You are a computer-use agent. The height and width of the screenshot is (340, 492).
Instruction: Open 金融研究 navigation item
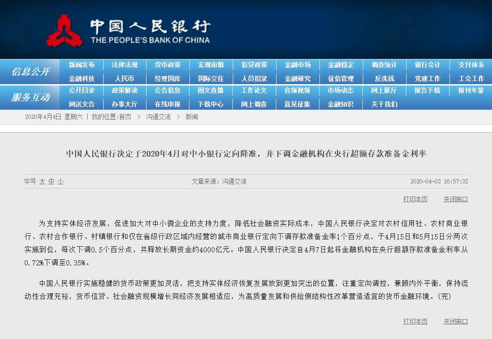pos(297,78)
